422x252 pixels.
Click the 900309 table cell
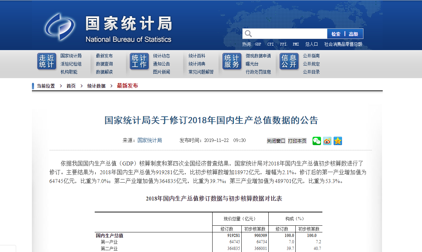pyautogui.click(x=261, y=236)
